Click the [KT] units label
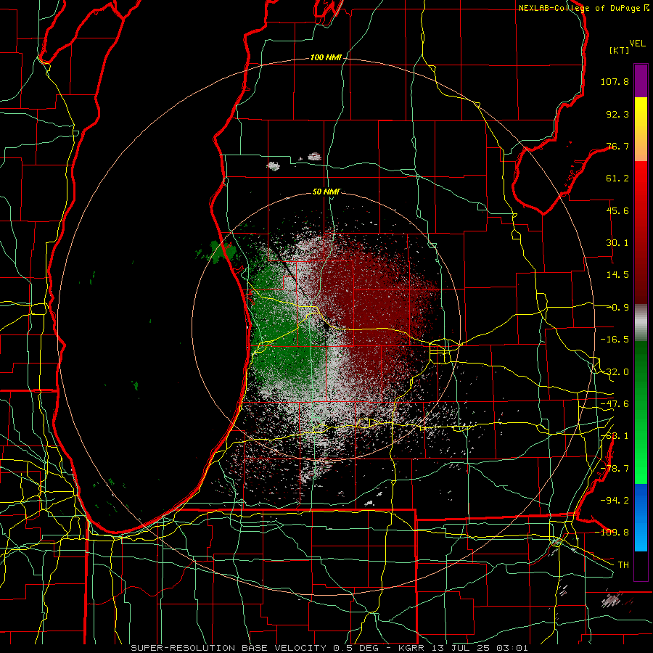 620,50
